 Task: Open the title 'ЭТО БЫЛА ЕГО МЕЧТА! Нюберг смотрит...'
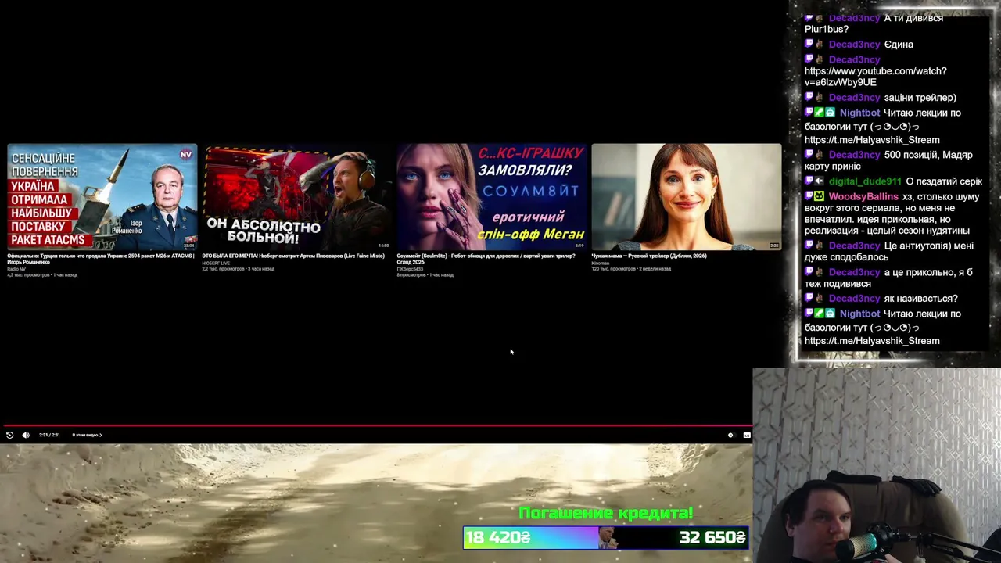pos(293,256)
